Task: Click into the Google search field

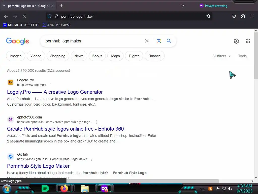Action: coord(94,41)
